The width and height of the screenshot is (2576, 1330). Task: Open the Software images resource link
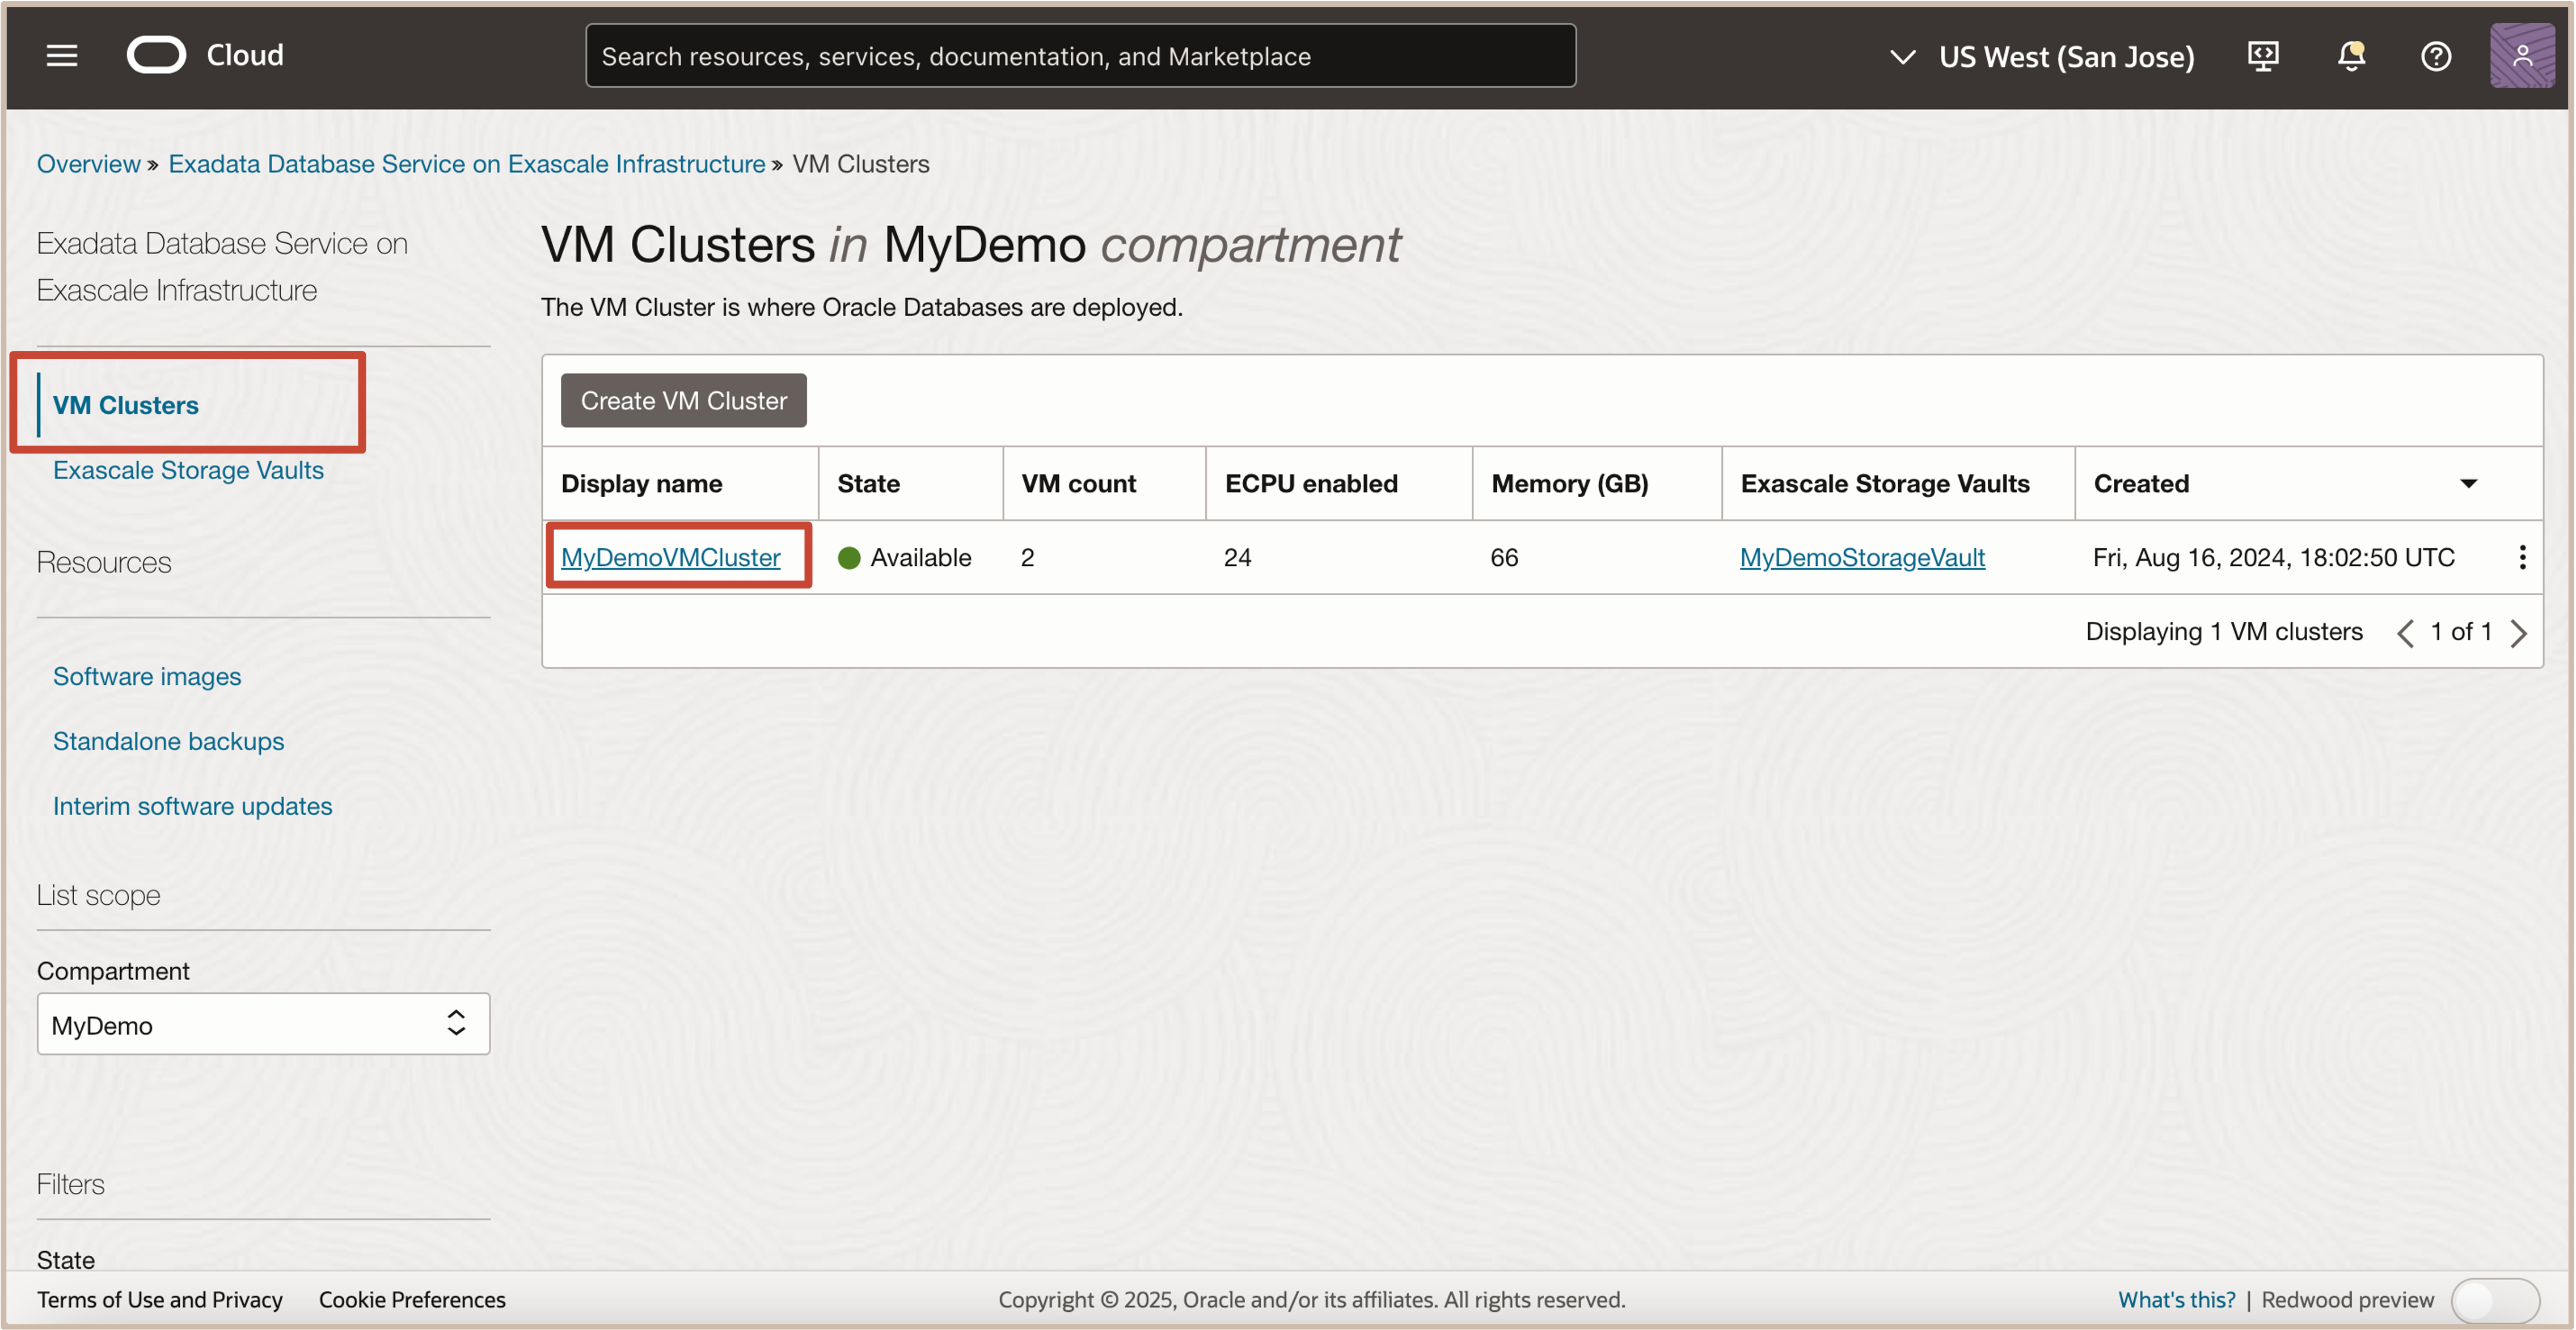(x=147, y=676)
